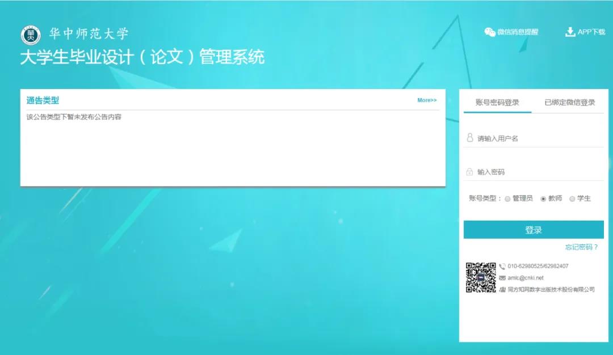Click the envelope icon beside amlc@cnki.net
The image size is (613, 355).
[502, 278]
